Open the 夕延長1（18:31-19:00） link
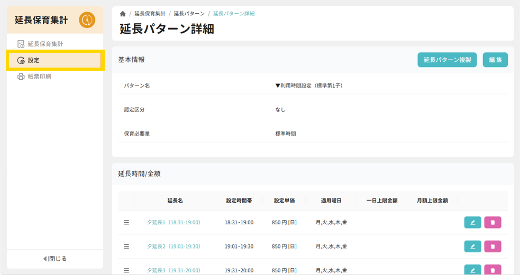The height and width of the screenshot is (275, 520). pyautogui.click(x=174, y=222)
